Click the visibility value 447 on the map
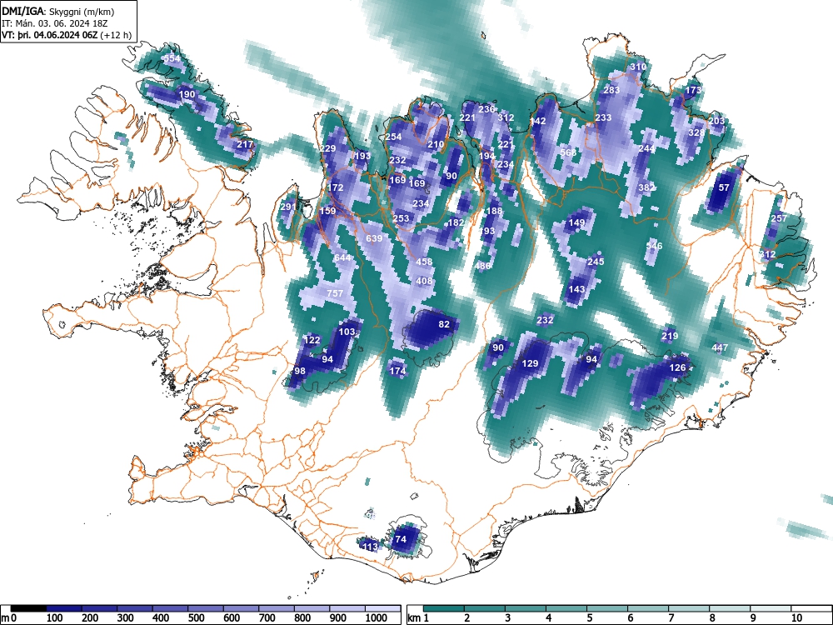Screen dimensions: 833x625 [x=720, y=347]
